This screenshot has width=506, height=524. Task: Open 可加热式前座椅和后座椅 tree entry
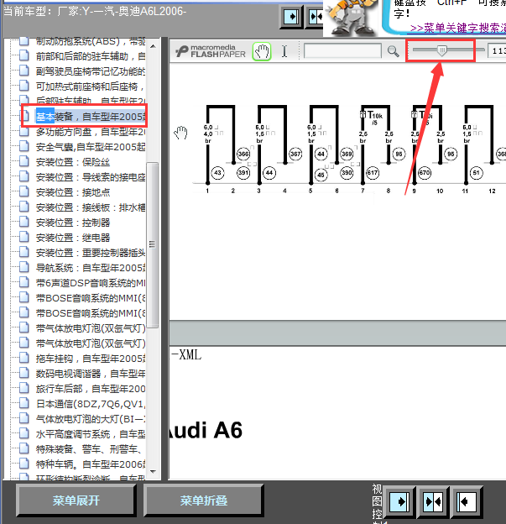90,86
